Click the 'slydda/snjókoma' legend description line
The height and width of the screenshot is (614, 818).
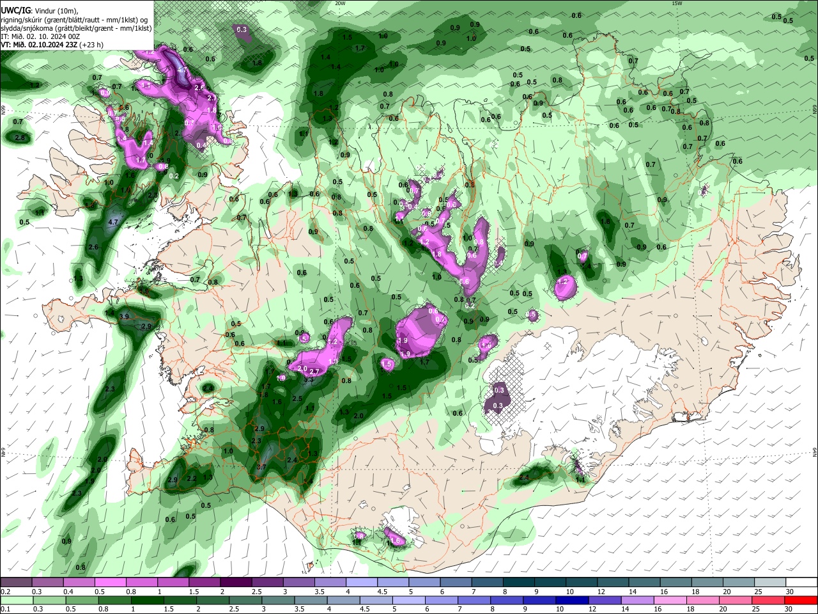point(76,28)
